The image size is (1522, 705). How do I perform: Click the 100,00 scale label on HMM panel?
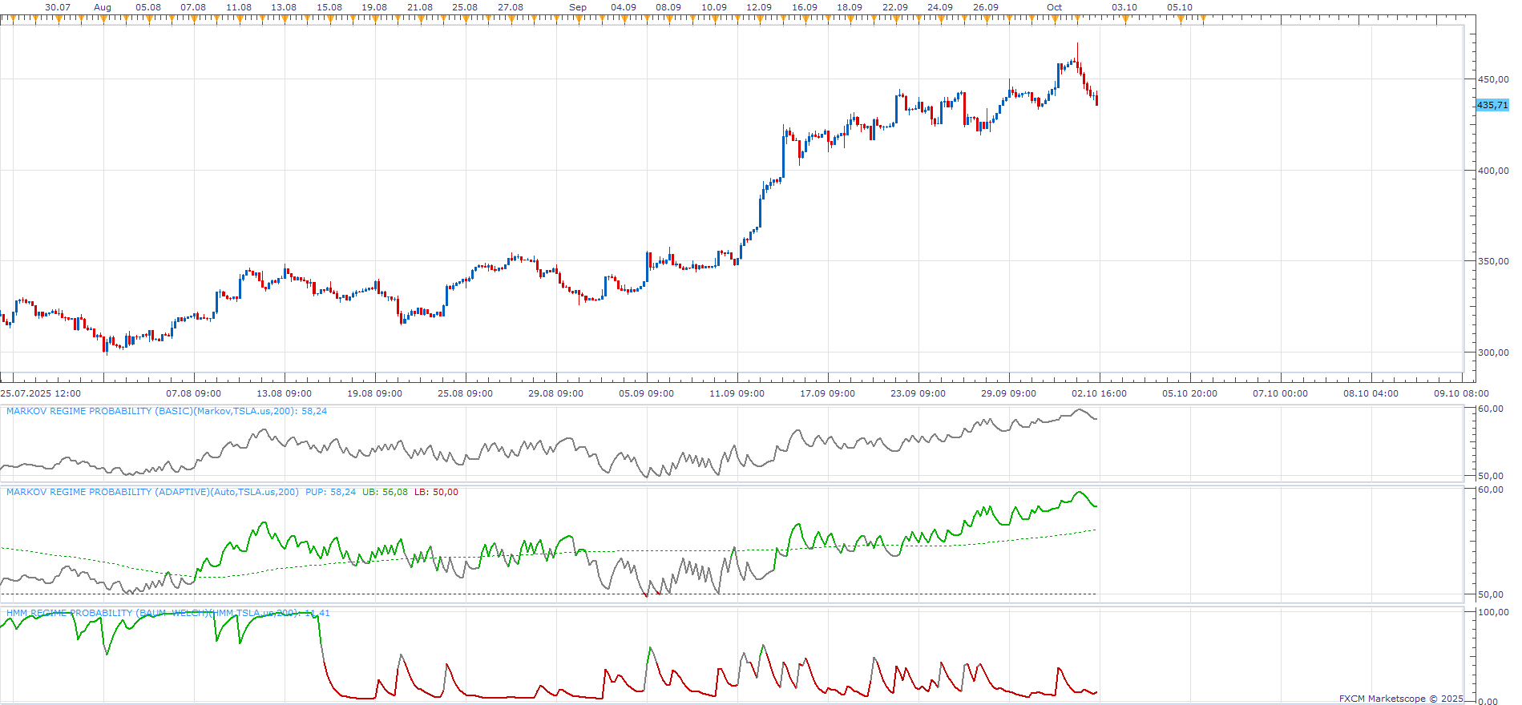1493,612
